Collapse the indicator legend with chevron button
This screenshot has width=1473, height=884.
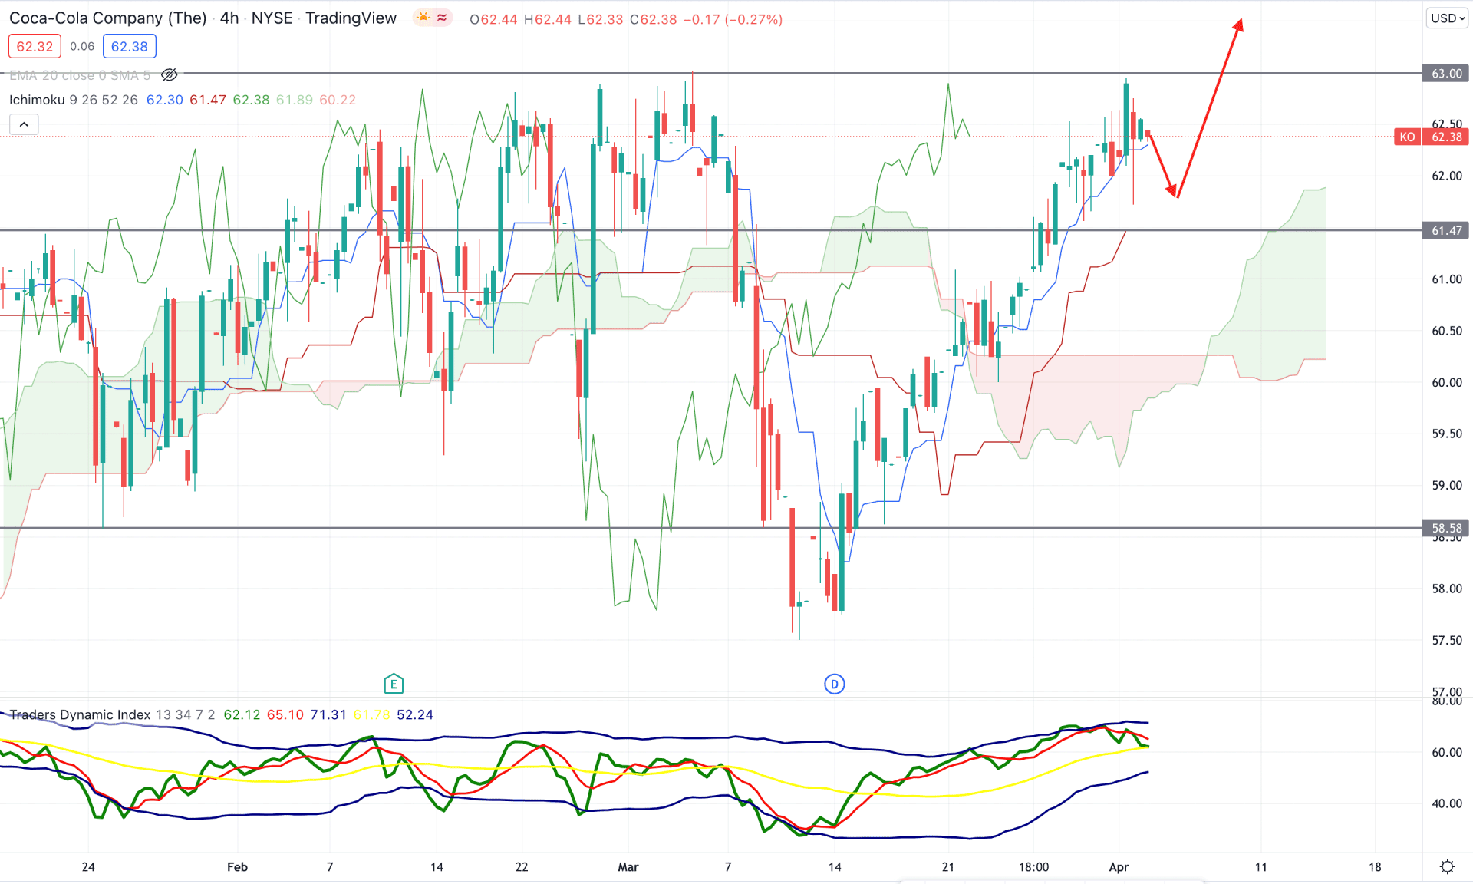coord(24,124)
